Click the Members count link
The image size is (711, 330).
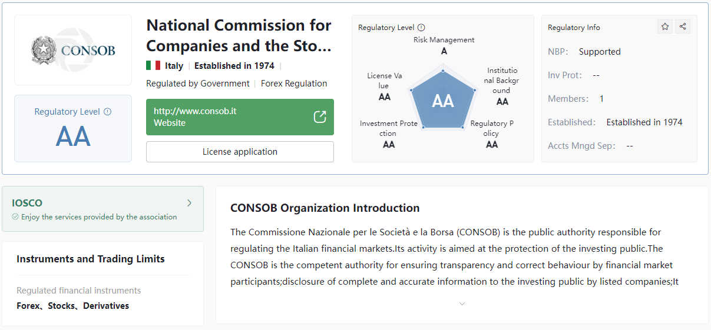[x=601, y=99]
